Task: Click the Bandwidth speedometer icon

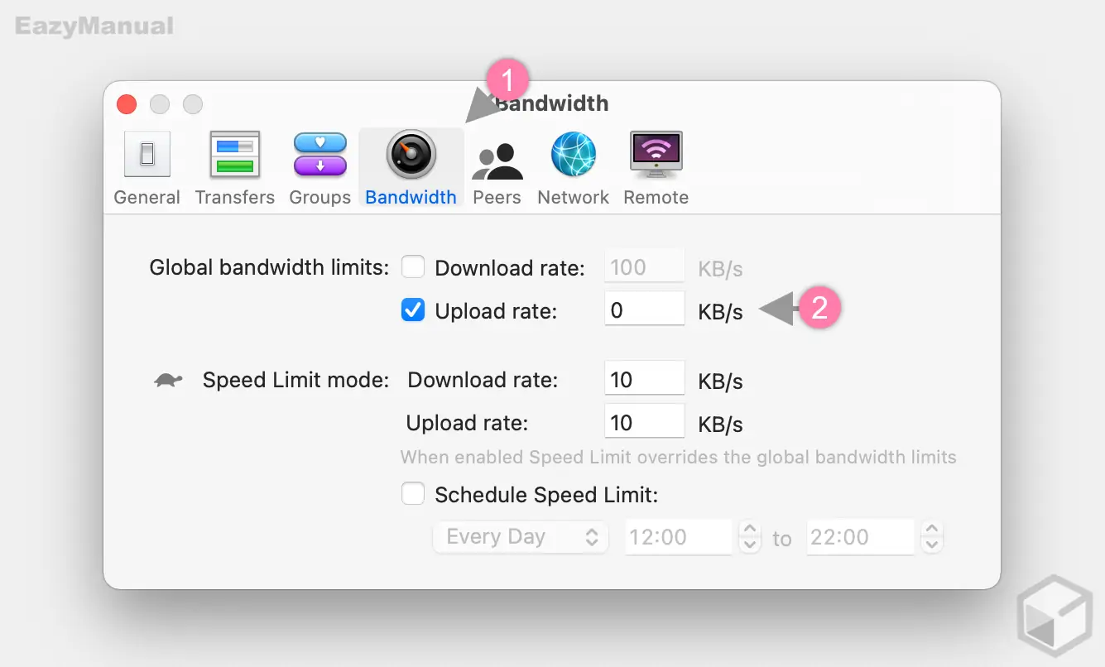Action: click(x=411, y=155)
